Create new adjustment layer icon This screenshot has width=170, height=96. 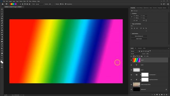[159, 95]
